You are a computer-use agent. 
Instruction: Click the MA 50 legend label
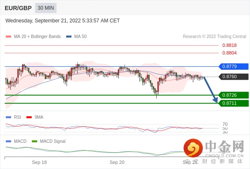coord(81,37)
